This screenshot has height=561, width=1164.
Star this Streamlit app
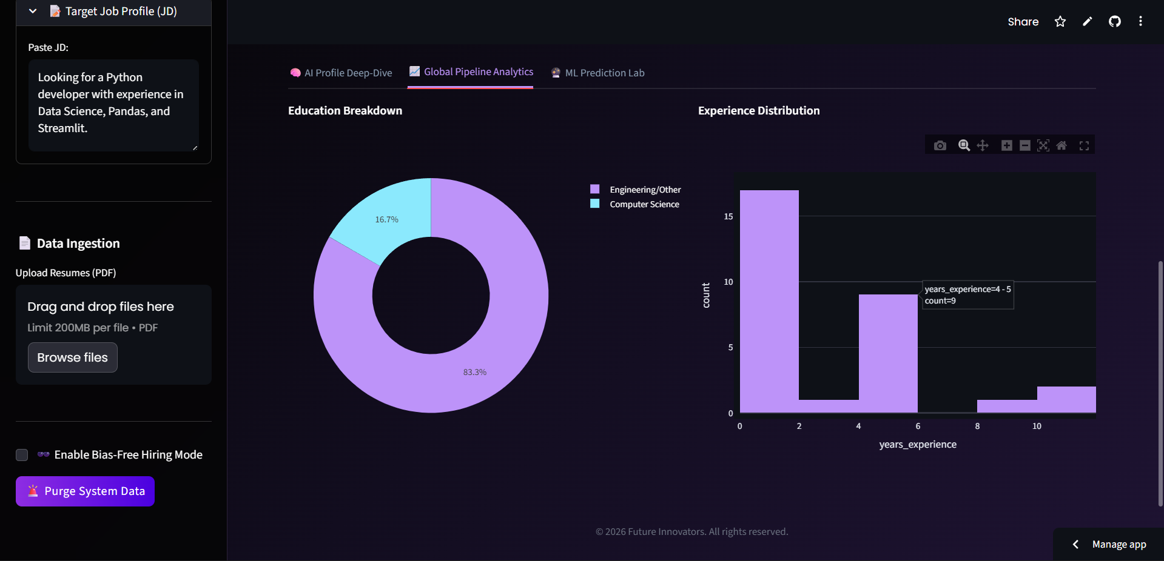pyautogui.click(x=1060, y=21)
